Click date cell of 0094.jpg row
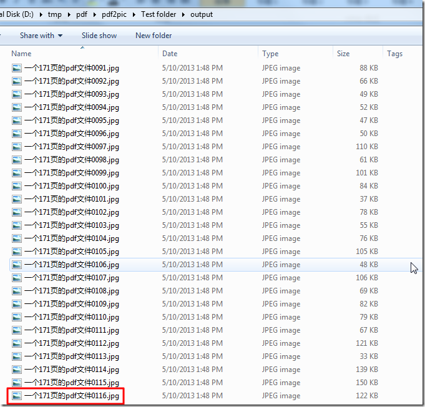The width and height of the screenshot is (425, 407). (192, 107)
